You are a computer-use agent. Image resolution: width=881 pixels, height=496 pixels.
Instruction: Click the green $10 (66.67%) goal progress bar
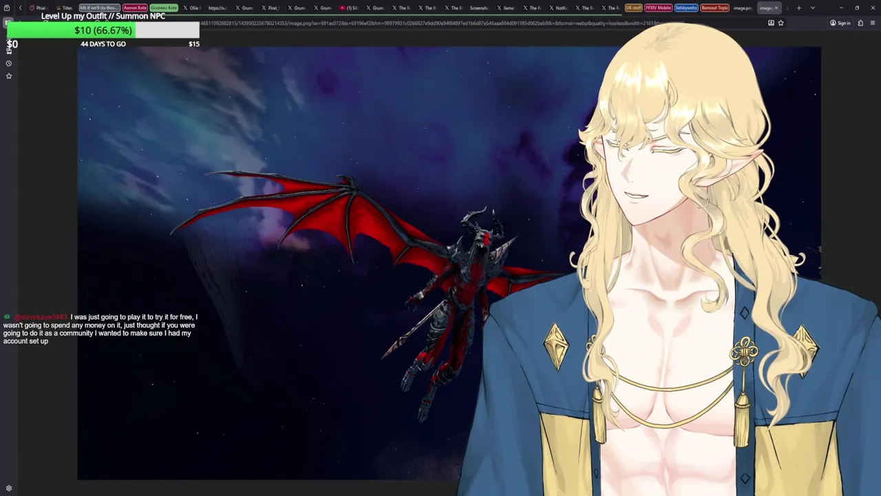coord(103,30)
